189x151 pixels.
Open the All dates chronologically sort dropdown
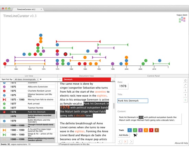pyautogui.click(x=26, y=80)
